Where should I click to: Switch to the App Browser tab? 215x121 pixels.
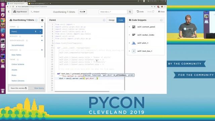(20, 12)
